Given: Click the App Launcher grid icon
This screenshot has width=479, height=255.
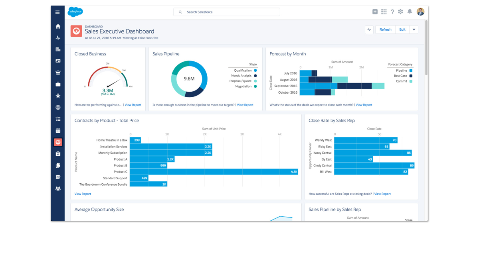Looking at the screenshot, I should [384, 12].
